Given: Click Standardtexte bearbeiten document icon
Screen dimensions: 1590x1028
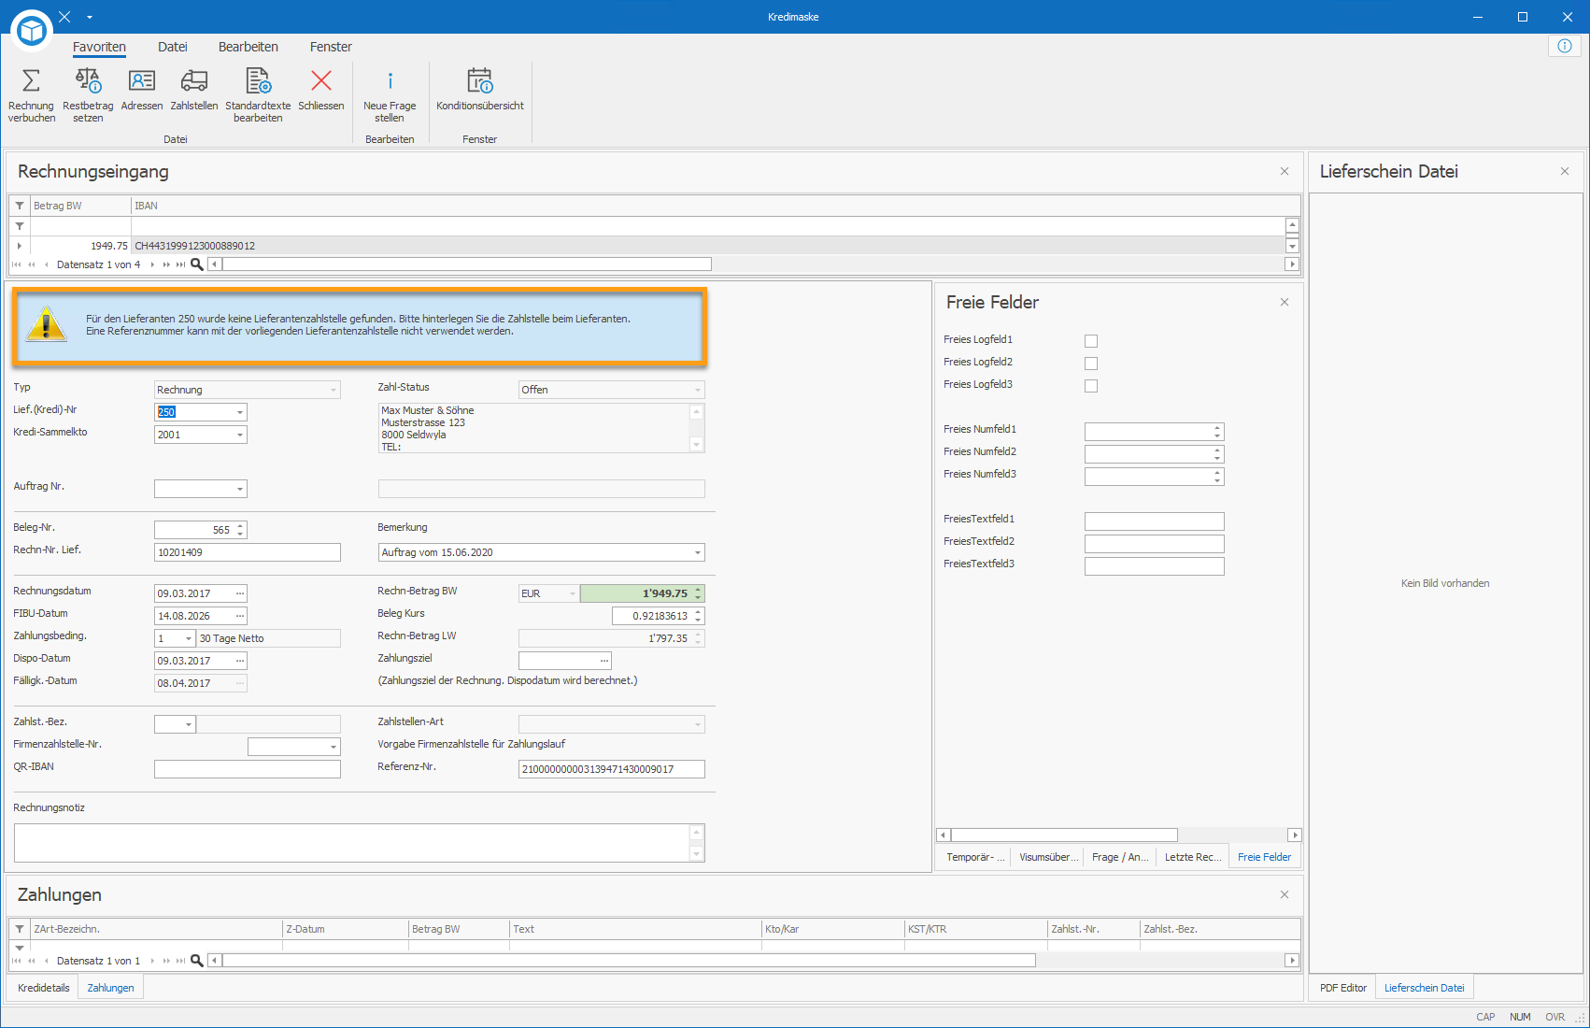Looking at the screenshot, I should click(258, 80).
